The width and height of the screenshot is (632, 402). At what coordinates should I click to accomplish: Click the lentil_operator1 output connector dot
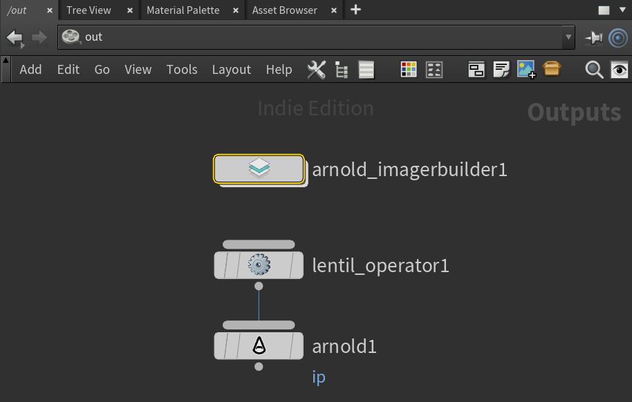[259, 286]
